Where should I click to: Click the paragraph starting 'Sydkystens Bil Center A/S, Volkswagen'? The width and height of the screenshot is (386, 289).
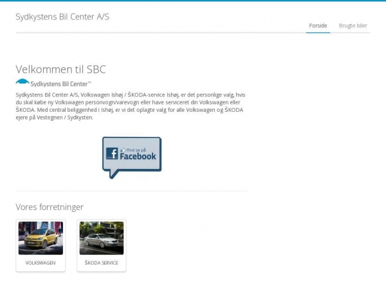(x=131, y=106)
